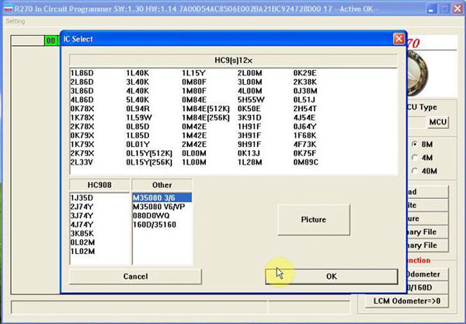Close the IC Select dialog
This screenshot has width=466, height=324.
tap(398, 39)
